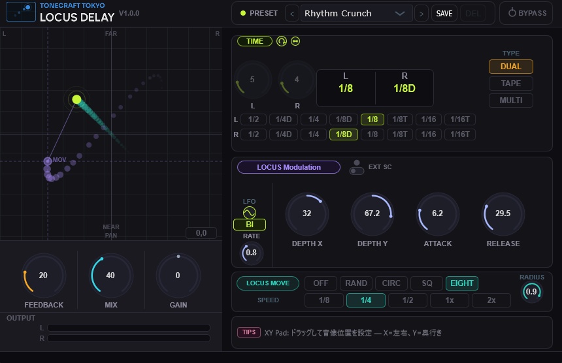Set R channel time to 1/8
This screenshot has height=363, width=562.
[x=372, y=134]
